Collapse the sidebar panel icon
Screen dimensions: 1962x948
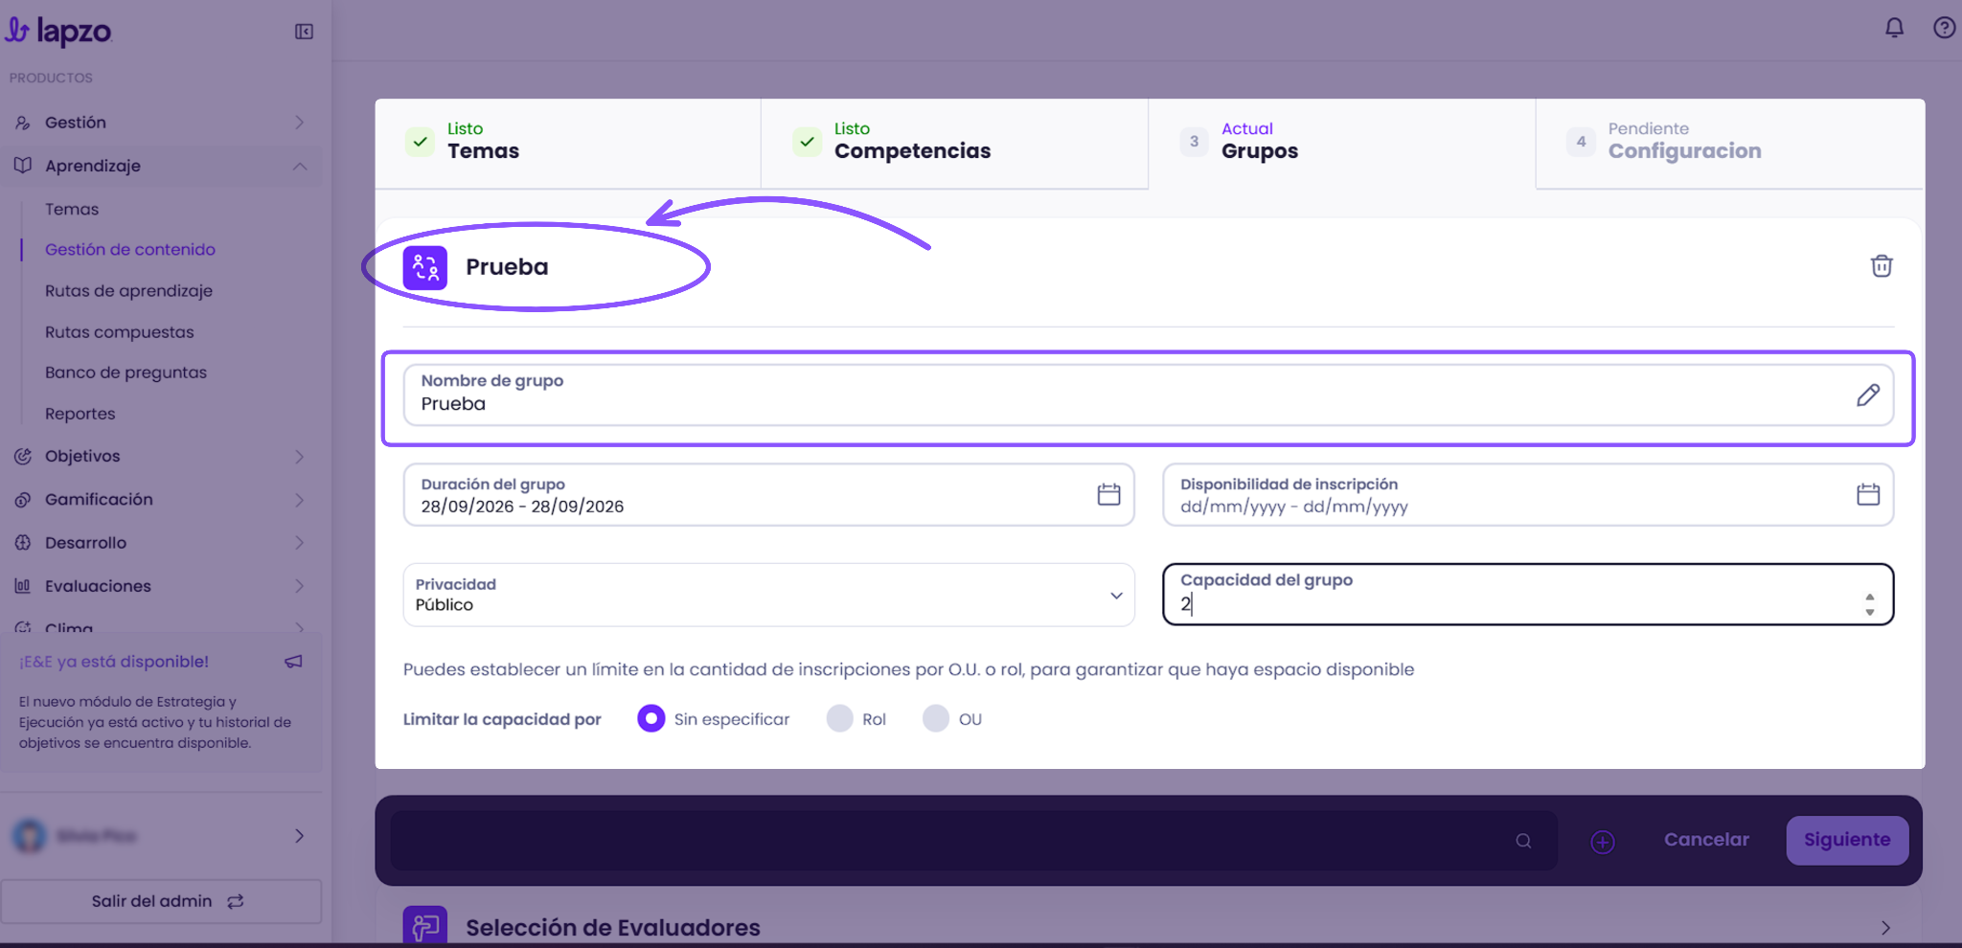click(x=304, y=32)
